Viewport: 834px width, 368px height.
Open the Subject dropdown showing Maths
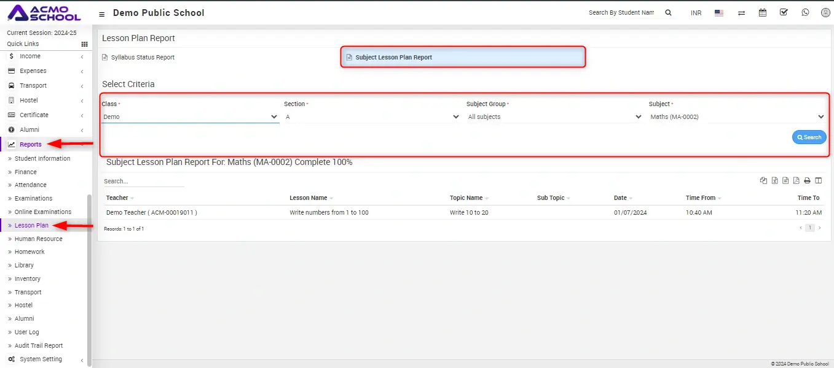[x=737, y=117]
